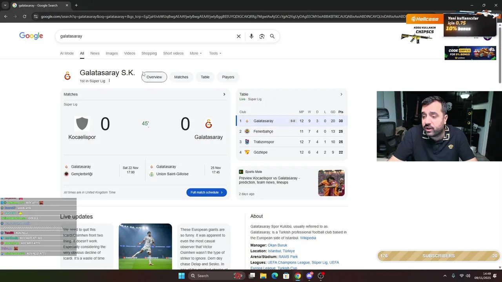Open the volume control in the system tray
This screenshot has width=502, height=282.
[x=468, y=276]
